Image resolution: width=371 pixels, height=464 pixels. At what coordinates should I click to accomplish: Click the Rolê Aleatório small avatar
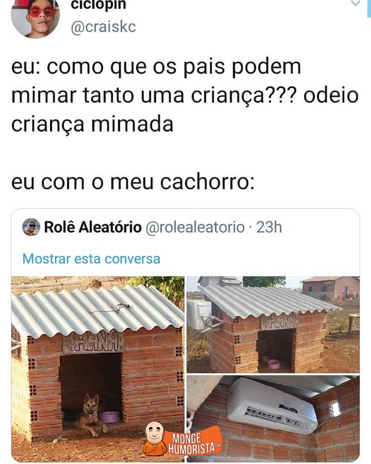31,227
